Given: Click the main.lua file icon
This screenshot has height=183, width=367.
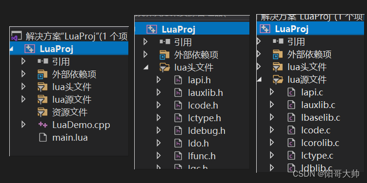Looking at the screenshot, I should [x=42, y=137].
